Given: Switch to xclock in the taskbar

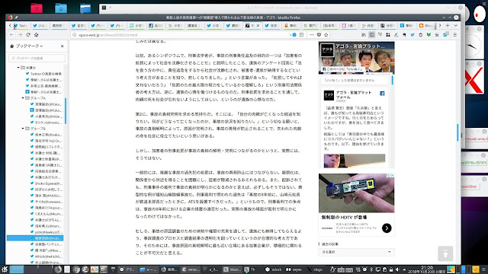Looking at the screenshot, I should point(274,269).
